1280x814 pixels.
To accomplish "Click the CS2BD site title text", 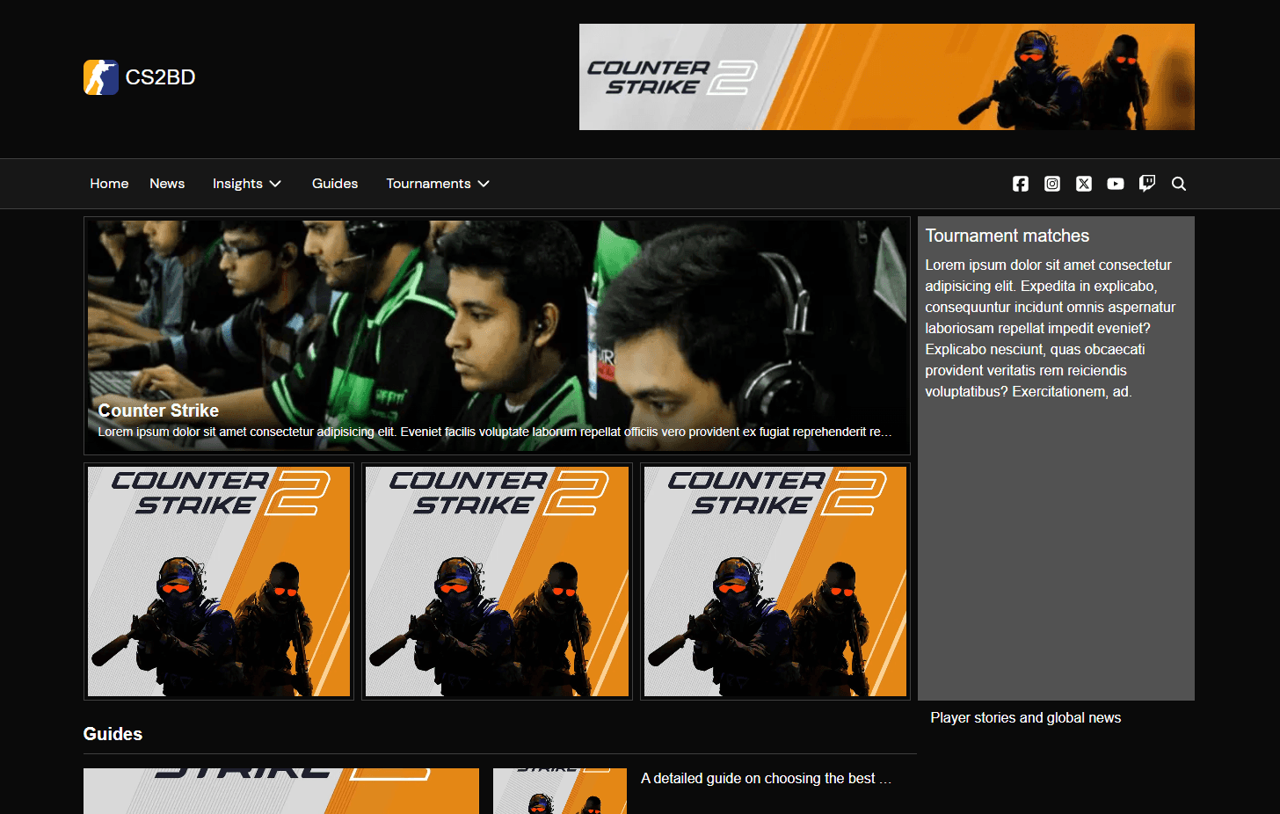I will 160,77.
